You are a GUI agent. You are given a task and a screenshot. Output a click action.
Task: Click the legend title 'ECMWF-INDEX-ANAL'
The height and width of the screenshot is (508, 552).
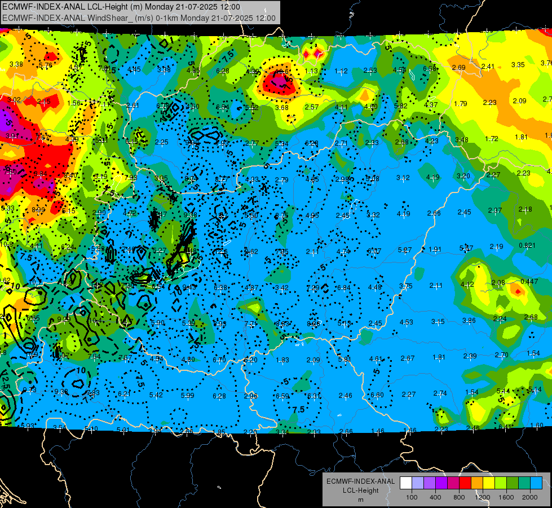pos(360,481)
